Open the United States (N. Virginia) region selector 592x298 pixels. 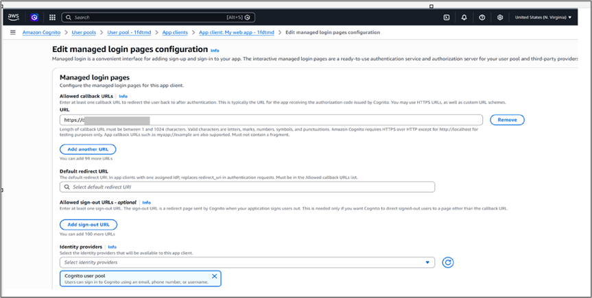(x=543, y=17)
